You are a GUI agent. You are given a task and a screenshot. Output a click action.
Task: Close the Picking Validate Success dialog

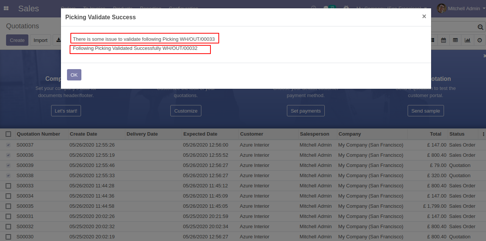point(424,16)
